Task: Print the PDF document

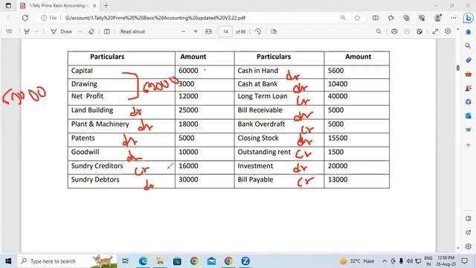Action: pos(394,31)
